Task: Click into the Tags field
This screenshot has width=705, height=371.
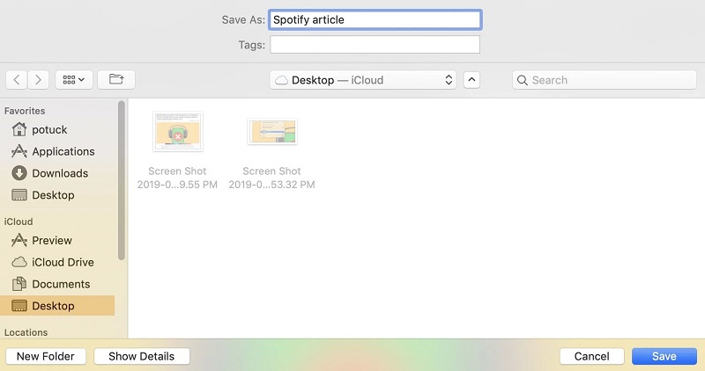Action: coord(375,45)
